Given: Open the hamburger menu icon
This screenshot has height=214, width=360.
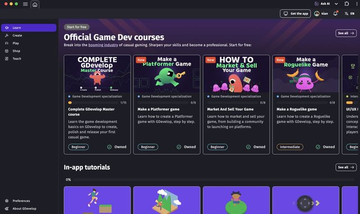Looking at the screenshot, I should click(25, 4).
